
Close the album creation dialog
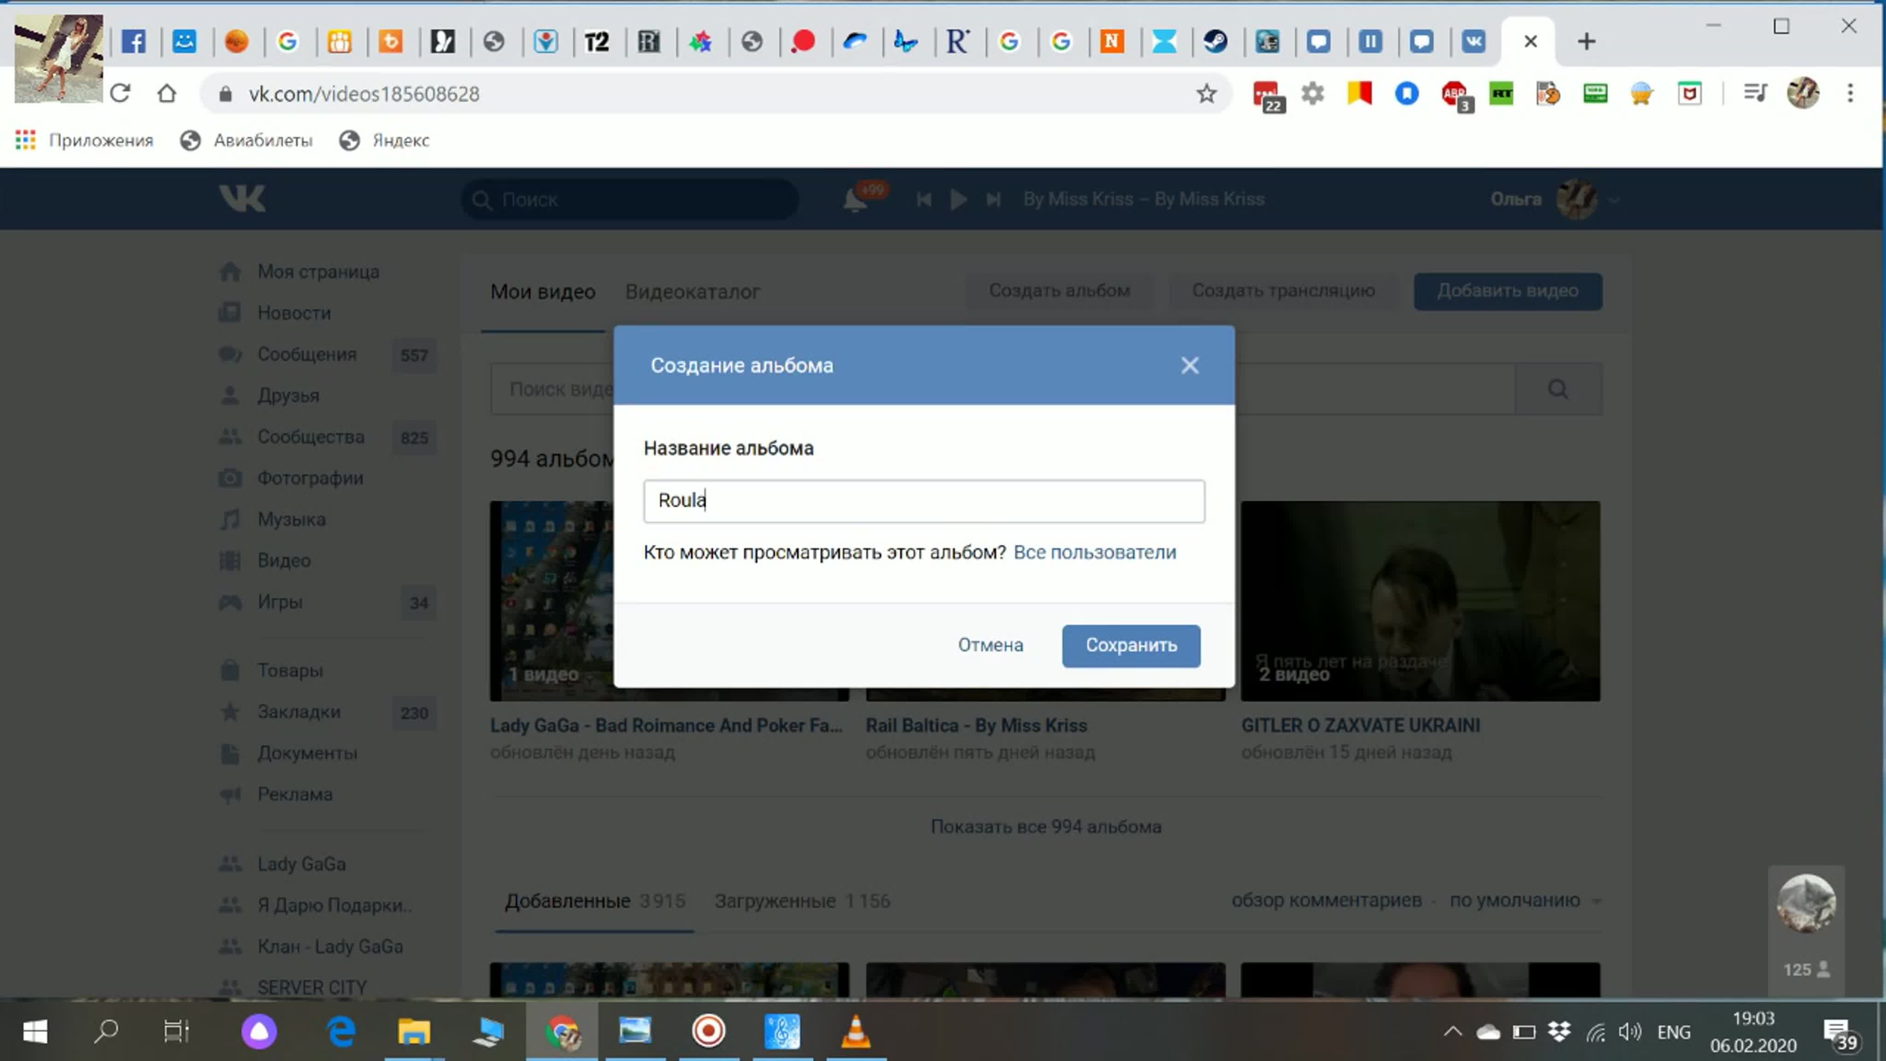(1189, 365)
